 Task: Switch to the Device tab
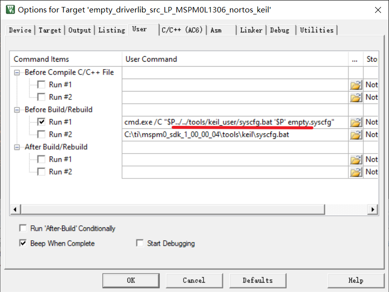[x=20, y=30]
